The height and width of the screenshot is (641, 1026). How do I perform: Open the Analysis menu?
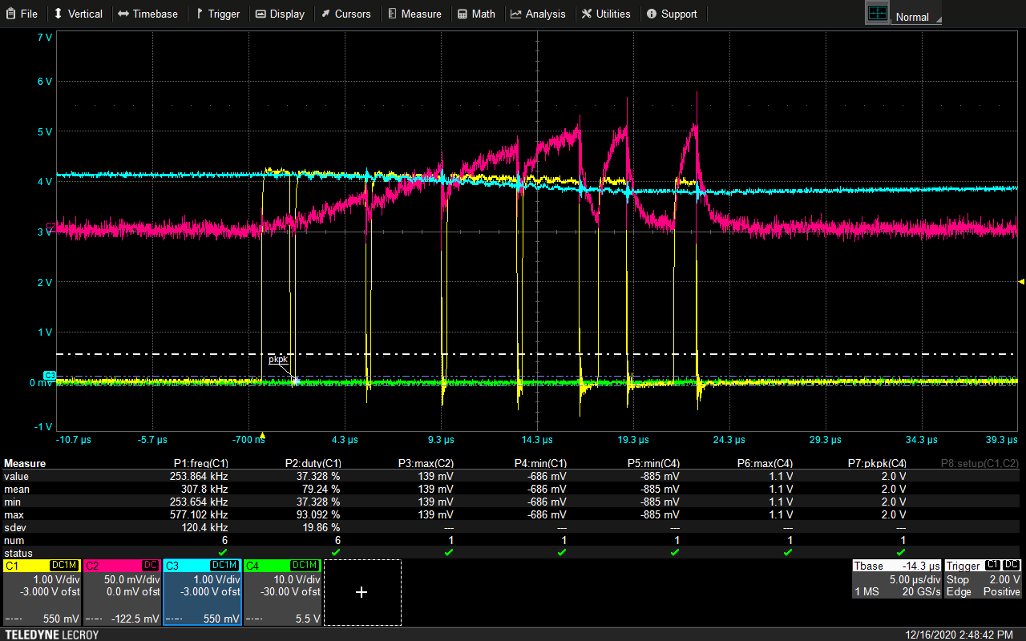click(538, 14)
